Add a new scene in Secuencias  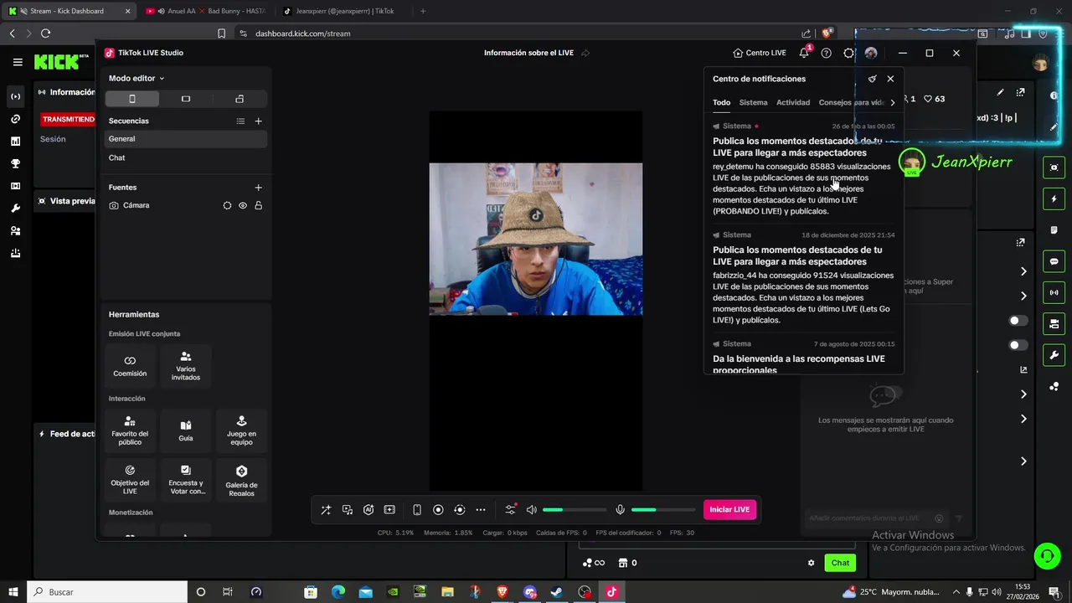click(258, 121)
